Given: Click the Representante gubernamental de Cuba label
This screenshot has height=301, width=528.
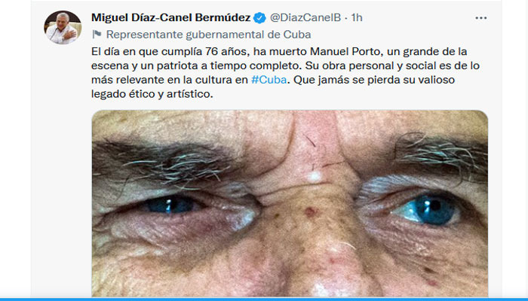Looking at the screenshot, I should tap(208, 35).
